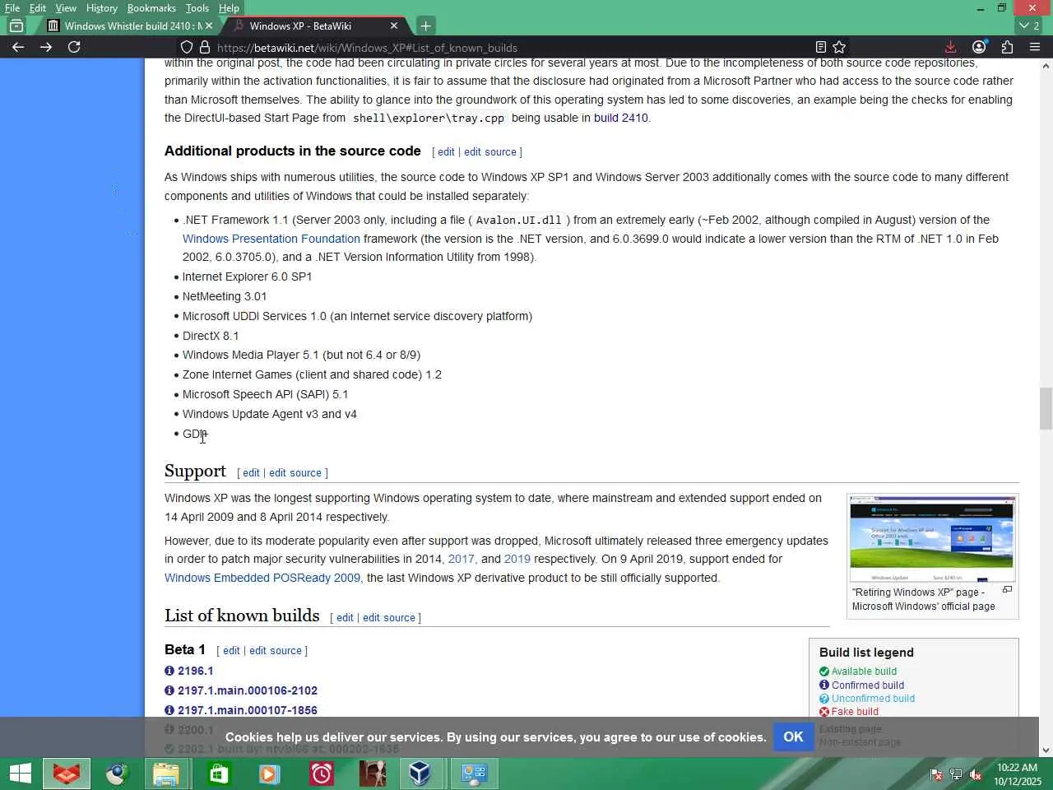Open build 2197.1.main.000106-2102 link
This screenshot has width=1053, height=790.
coord(248,690)
